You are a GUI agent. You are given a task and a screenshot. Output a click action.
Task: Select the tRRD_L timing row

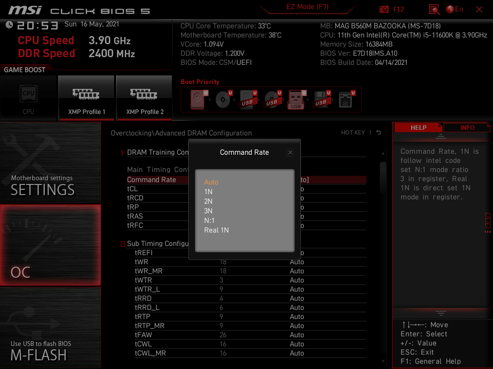coord(250,307)
